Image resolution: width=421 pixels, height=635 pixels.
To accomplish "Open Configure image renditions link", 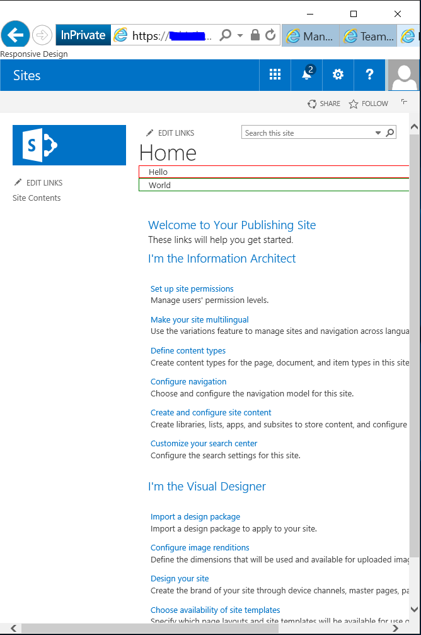I will click(200, 547).
